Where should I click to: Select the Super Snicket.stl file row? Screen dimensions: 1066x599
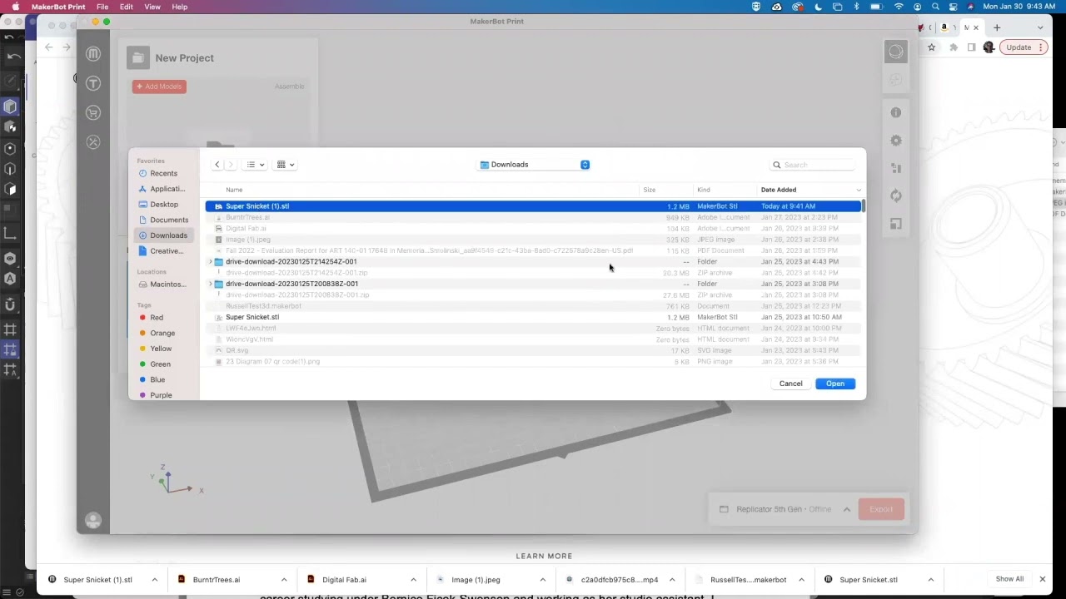(x=533, y=317)
